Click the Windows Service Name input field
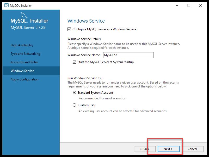The width and height of the screenshot is (209, 157). (x=128, y=55)
